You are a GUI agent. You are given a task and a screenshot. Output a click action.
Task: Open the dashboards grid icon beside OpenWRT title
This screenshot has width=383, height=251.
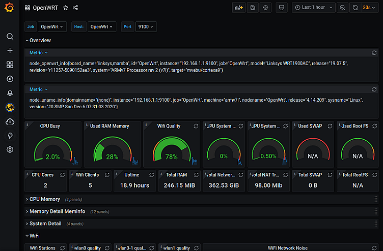(x=28, y=8)
